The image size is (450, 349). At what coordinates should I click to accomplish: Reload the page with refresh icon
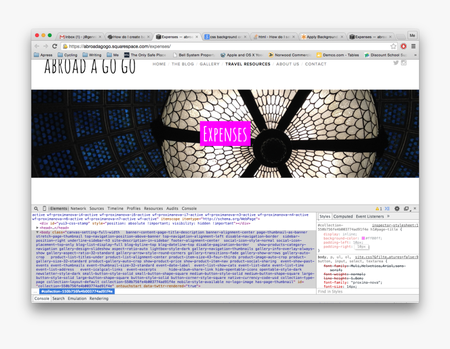tap(54, 46)
